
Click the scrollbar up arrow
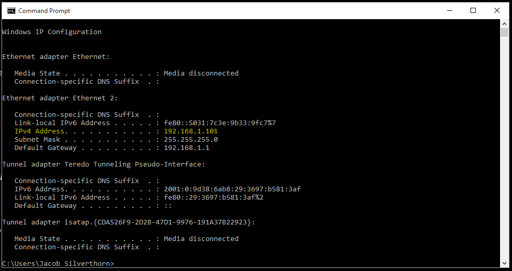(x=504, y=24)
